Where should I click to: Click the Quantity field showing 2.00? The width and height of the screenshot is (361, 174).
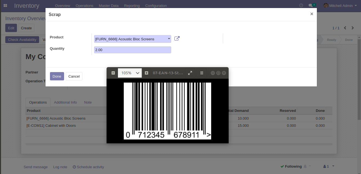pos(133,50)
